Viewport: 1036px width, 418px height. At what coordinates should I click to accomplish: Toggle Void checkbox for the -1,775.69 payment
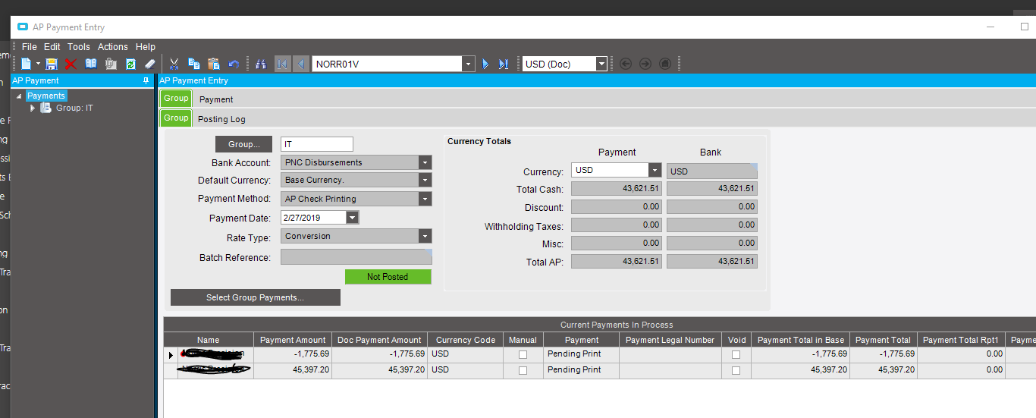(736, 354)
